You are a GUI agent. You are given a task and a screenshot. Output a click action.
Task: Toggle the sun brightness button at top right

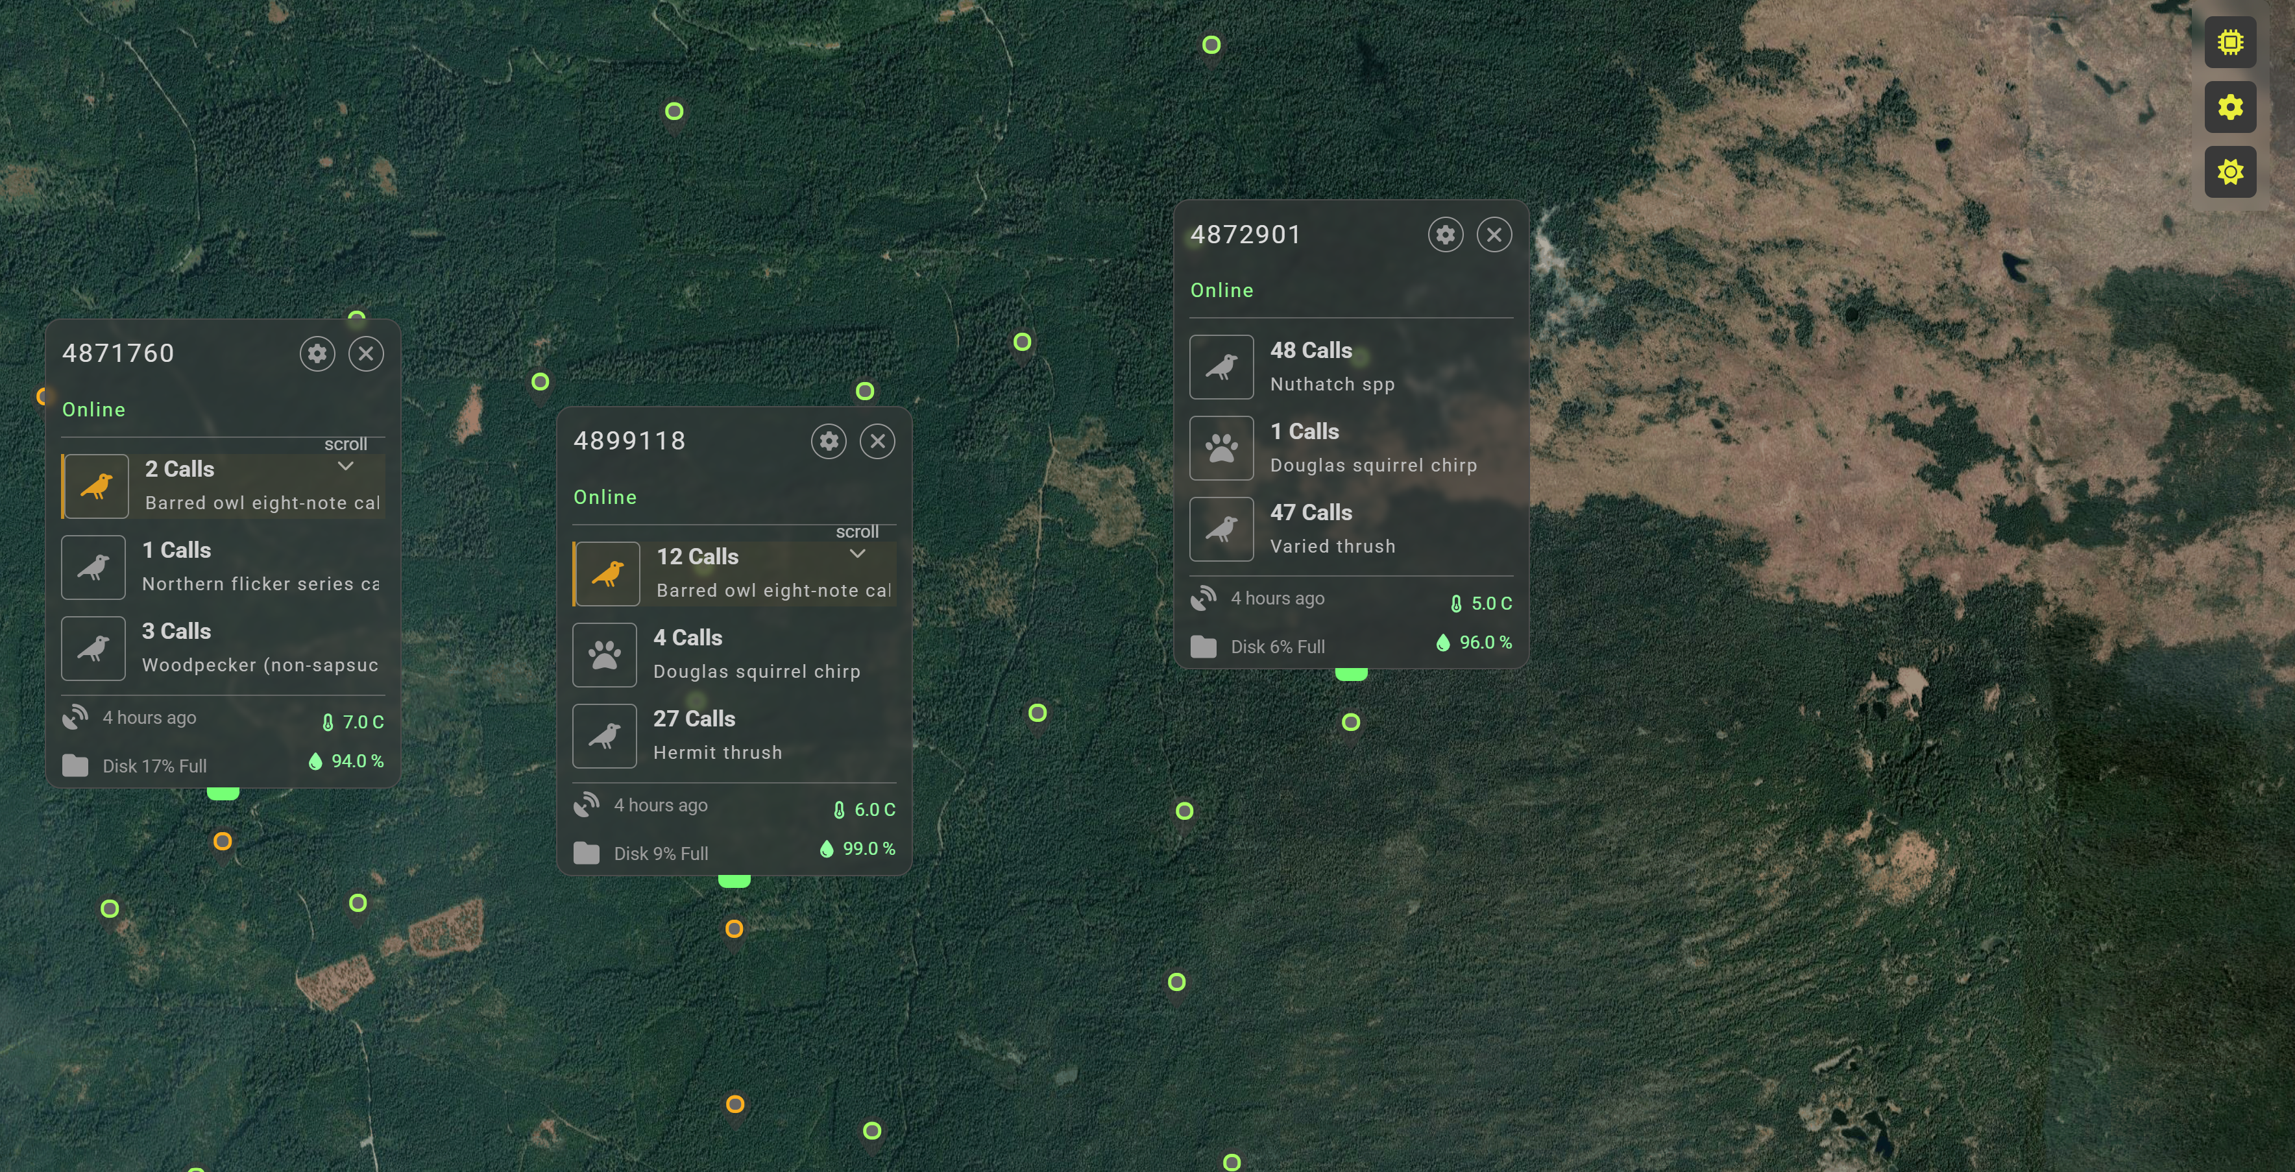pyautogui.click(x=2230, y=172)
